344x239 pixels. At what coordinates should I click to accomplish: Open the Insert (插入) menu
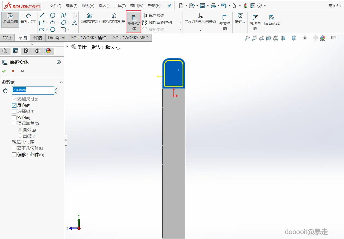[x=104, y=6]
